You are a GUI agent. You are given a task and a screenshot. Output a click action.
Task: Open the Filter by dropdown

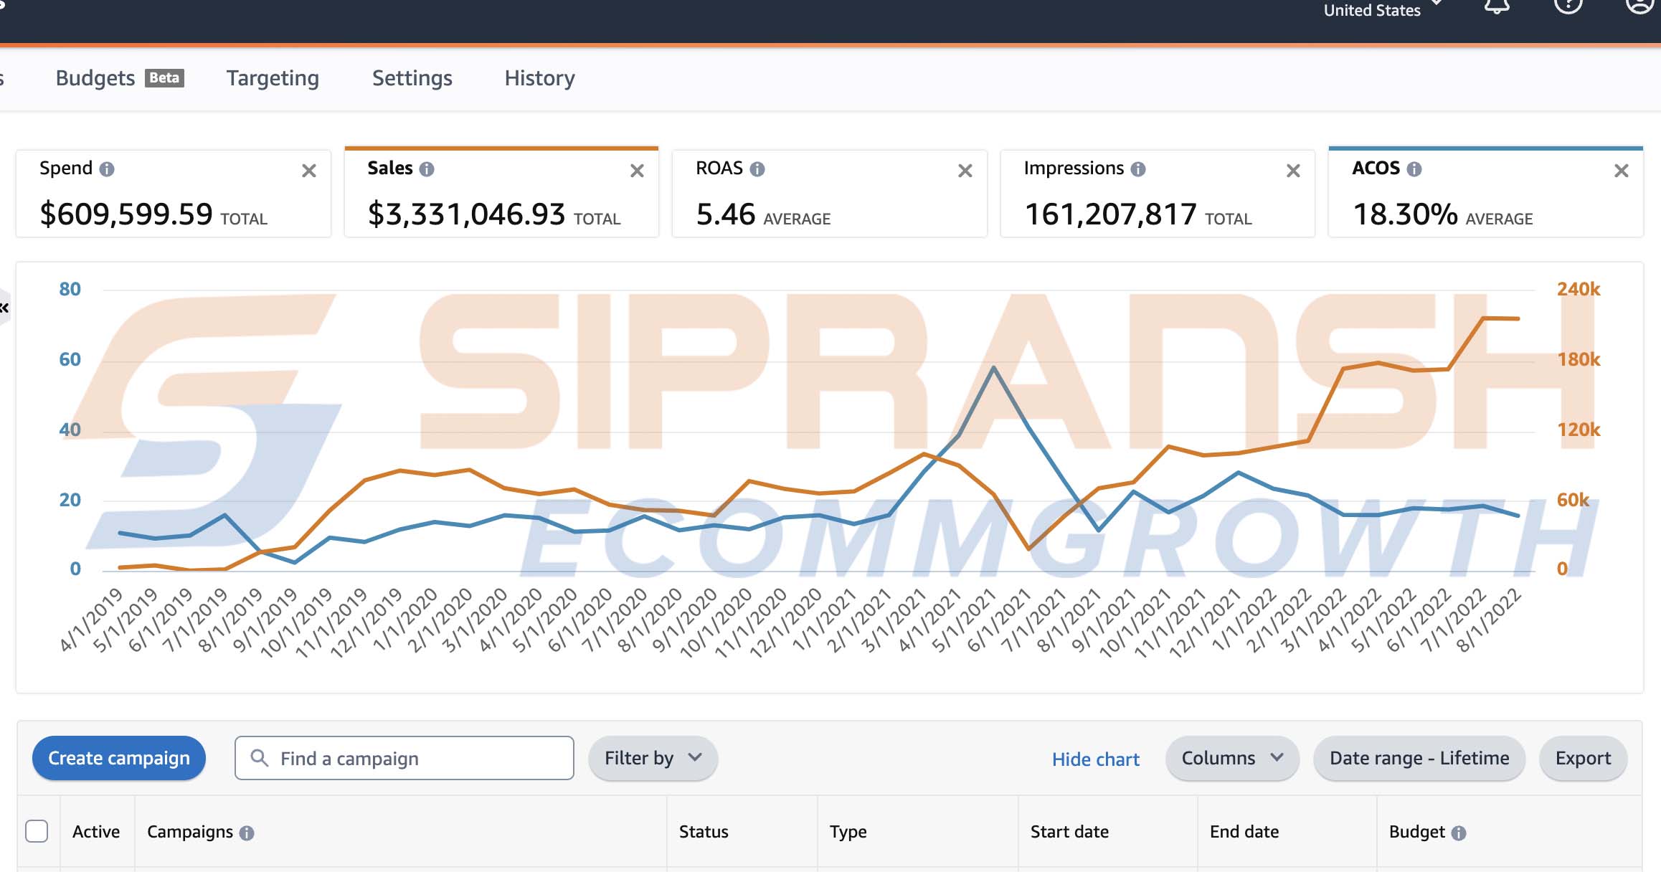(653, 758)
